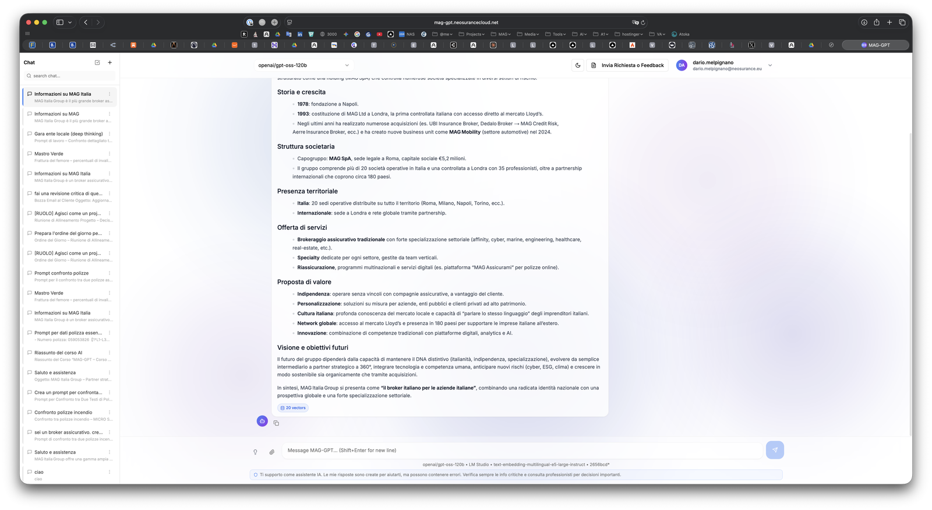Open the @me bookmarks folder
Screen dimensions: 932x510
click(x=442, y=34)
